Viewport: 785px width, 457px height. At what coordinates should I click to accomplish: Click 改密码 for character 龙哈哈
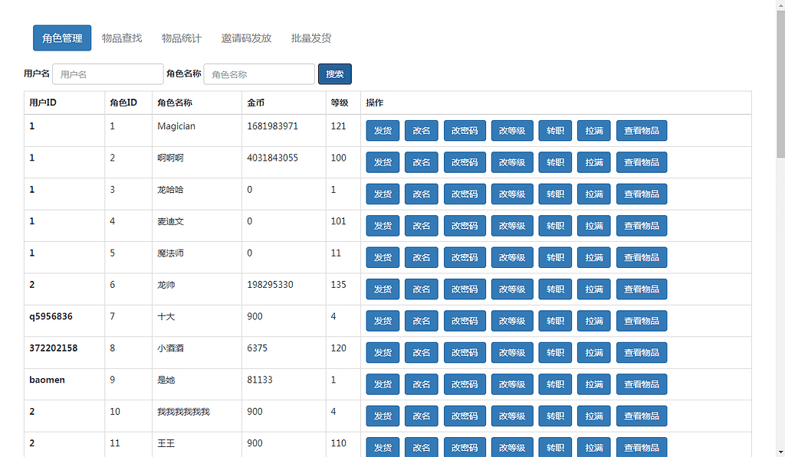465,194
